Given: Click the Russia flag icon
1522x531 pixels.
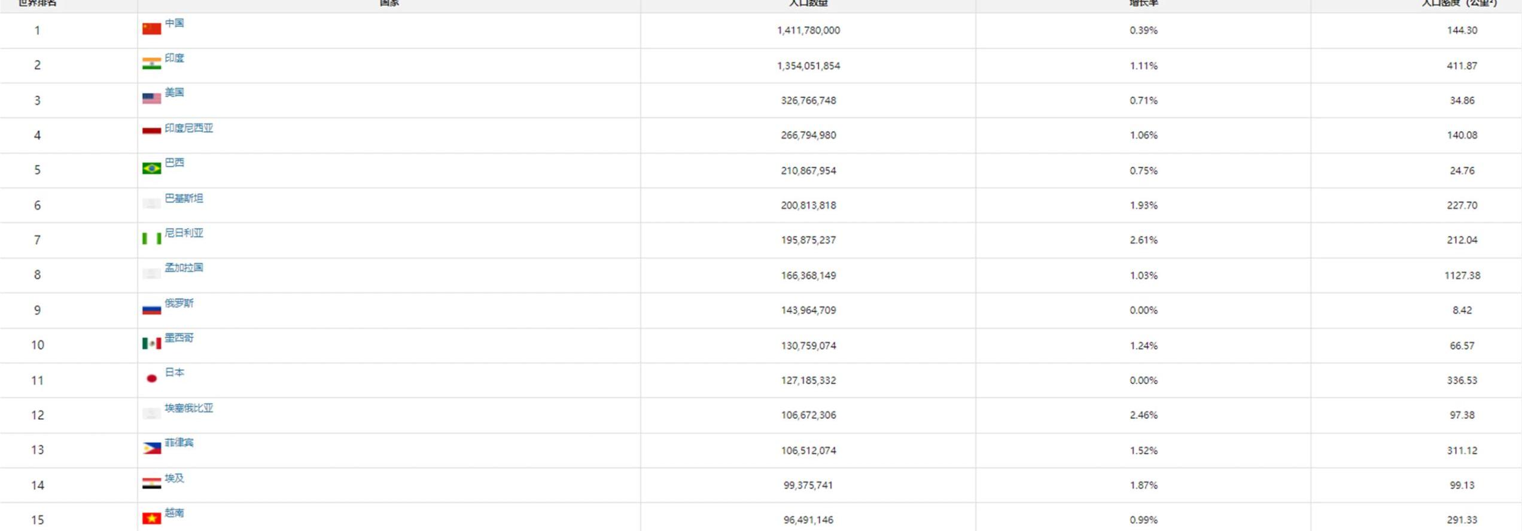Looking at the screenshot, I should pyautogui.click(x=151, y=309).
